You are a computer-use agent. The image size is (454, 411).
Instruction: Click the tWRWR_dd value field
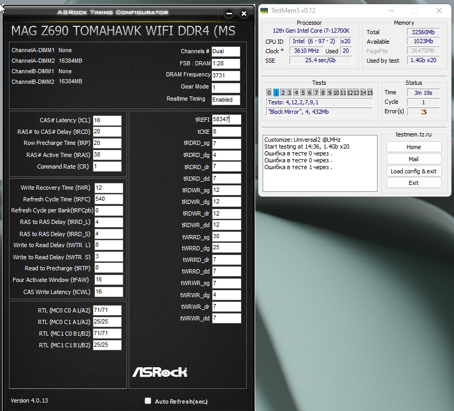(x=226, y=318)
